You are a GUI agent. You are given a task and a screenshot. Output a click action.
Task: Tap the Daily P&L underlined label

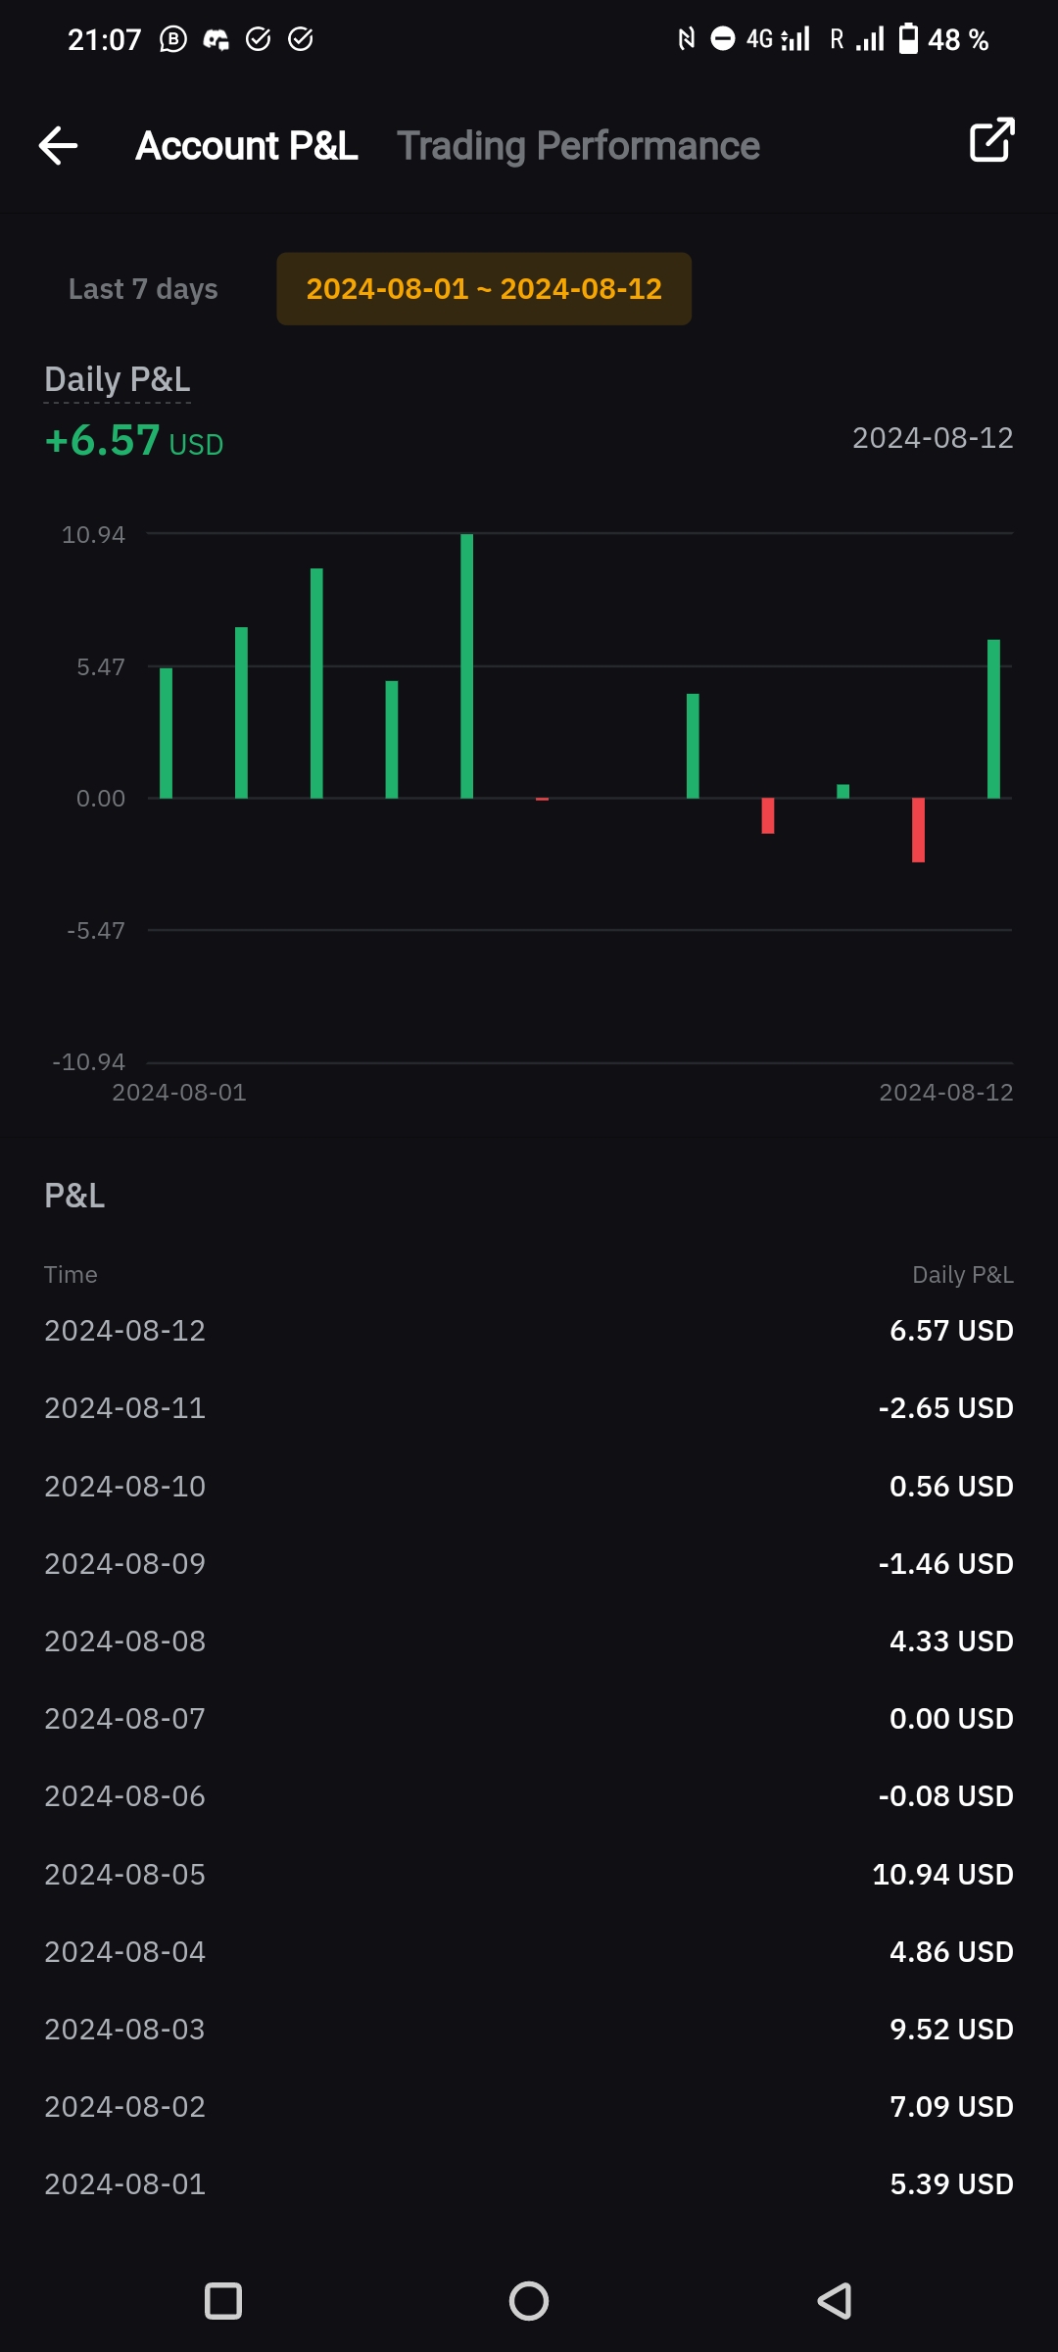(x=118, y=380)
